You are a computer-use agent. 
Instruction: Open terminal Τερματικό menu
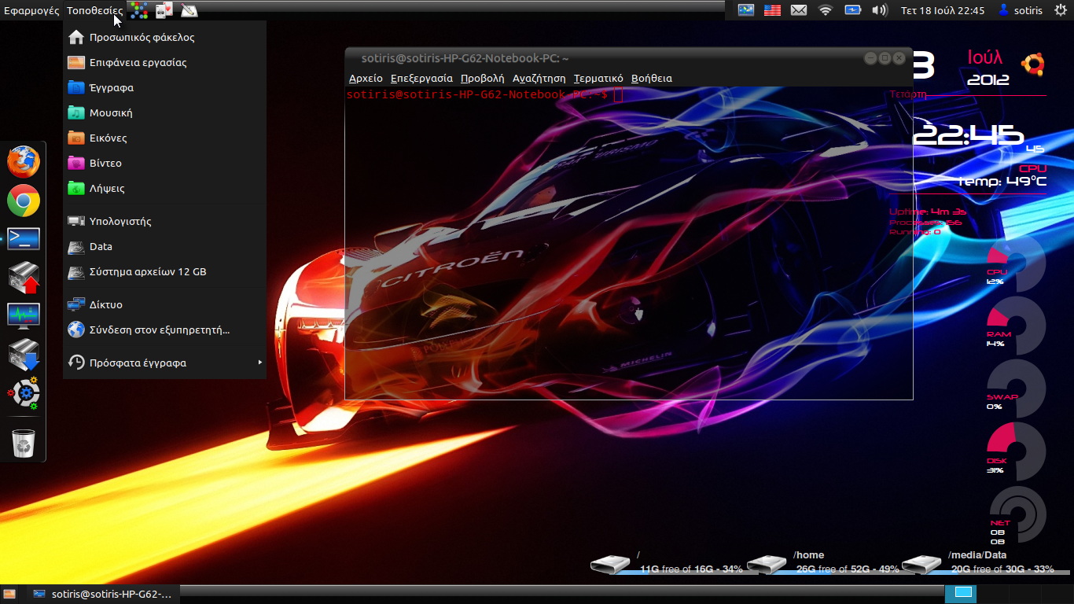(x=598, y=78)
